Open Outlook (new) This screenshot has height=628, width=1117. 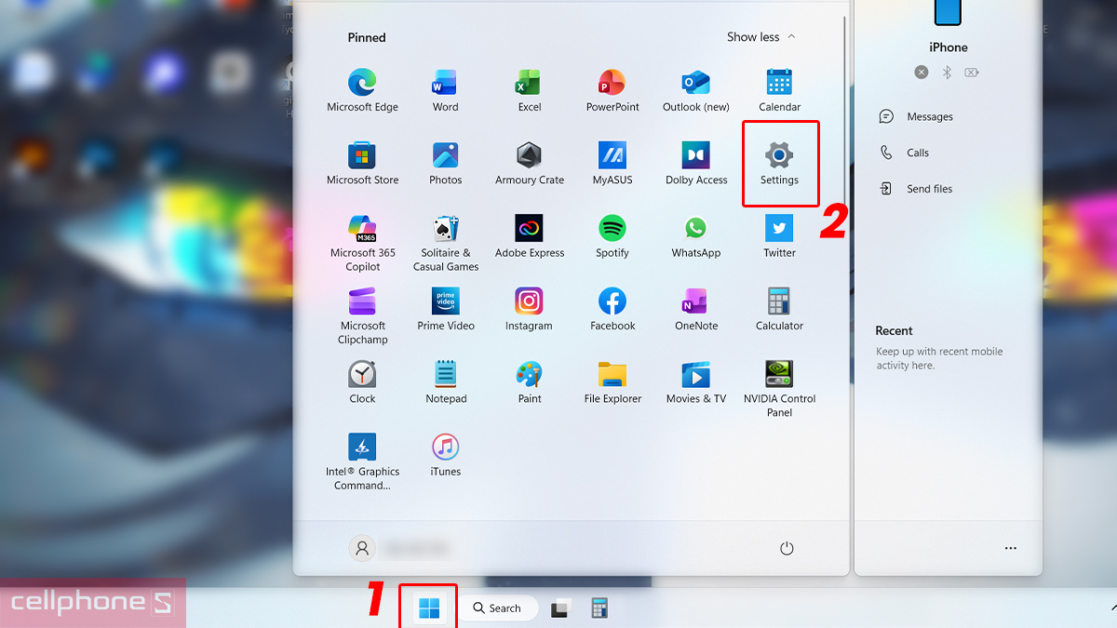tap(695, 91)
